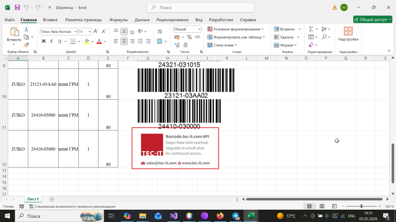The image size is (396, 222).
Task: Toggle Wrap Text button
Action: [160, 31]
